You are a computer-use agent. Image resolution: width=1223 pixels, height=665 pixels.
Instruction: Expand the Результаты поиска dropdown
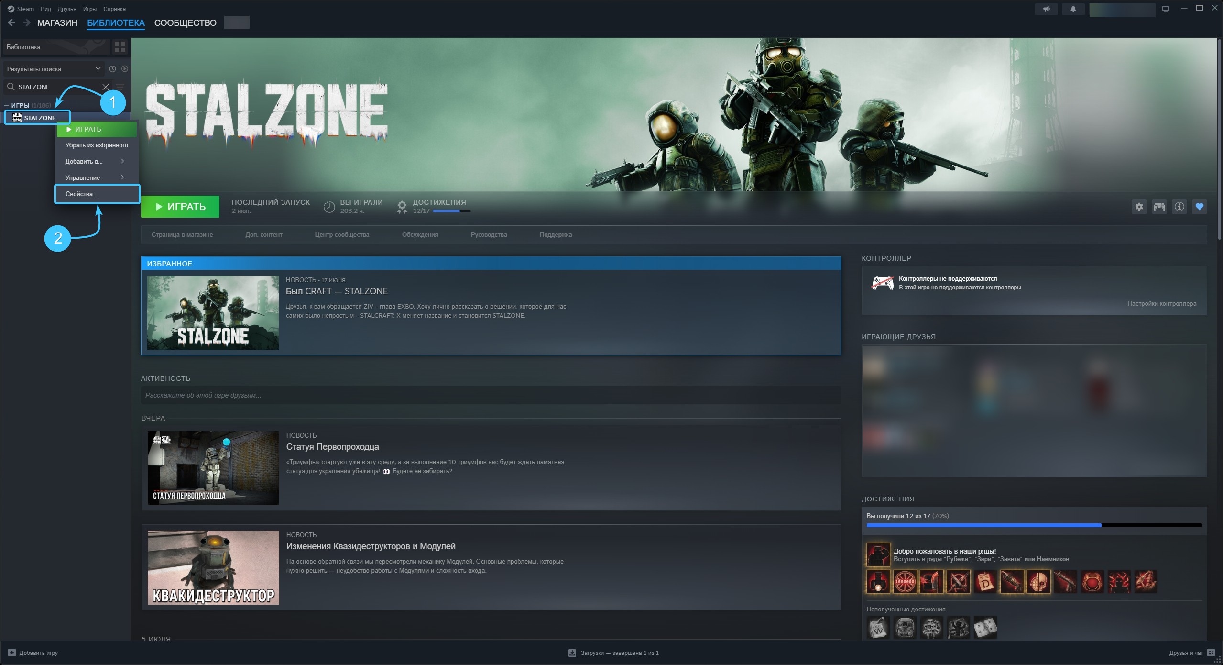click(x=53, y=69)
